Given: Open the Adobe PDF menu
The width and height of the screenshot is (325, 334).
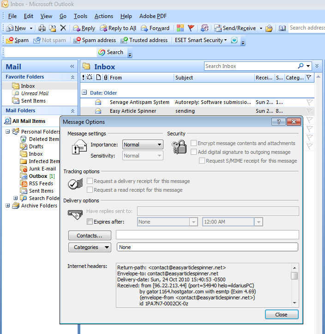Looking at the screenshot, I should click(153, 16).
